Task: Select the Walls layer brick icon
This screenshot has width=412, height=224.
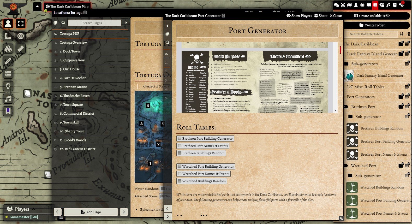Action: coord(8,74)
